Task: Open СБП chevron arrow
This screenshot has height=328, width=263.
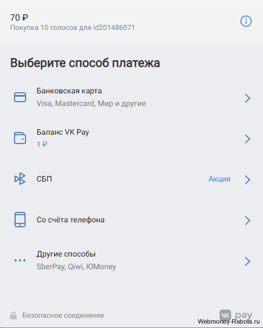Action: click(248, 180)
